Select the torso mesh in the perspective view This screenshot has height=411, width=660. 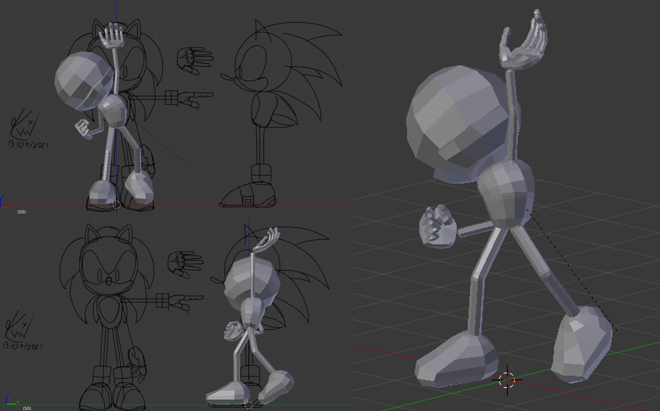coord(506,194)
